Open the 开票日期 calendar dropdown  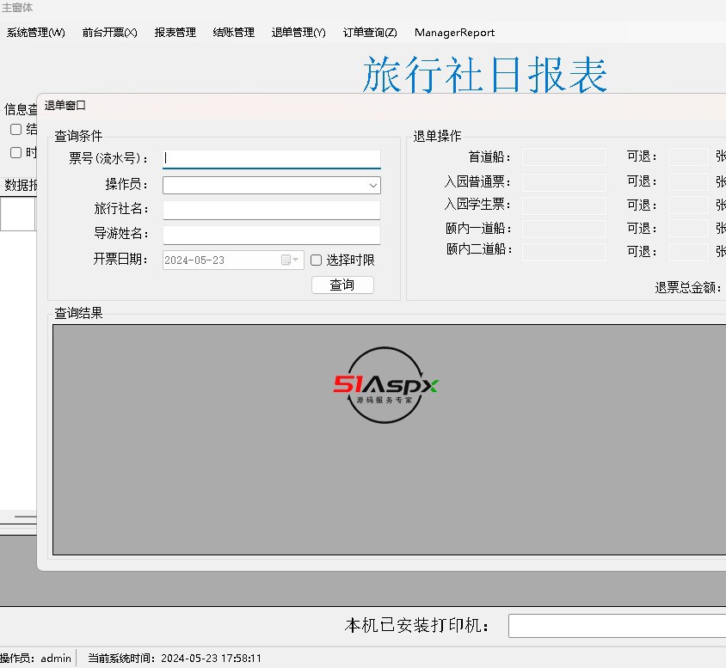pyautogui.click(x=291, y=260)
